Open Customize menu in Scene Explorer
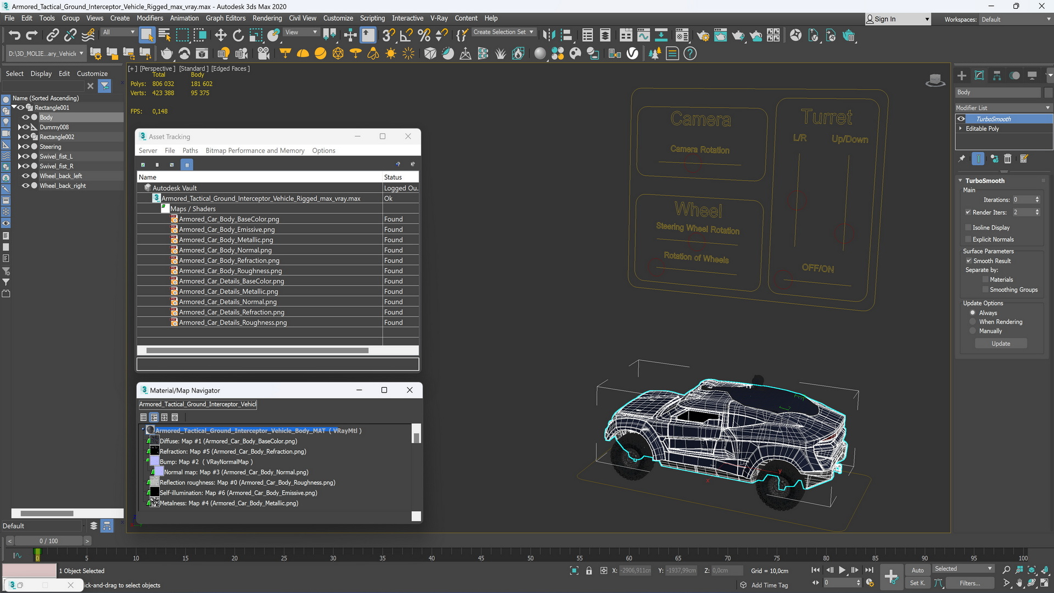1054x593 pixels. 92,74
